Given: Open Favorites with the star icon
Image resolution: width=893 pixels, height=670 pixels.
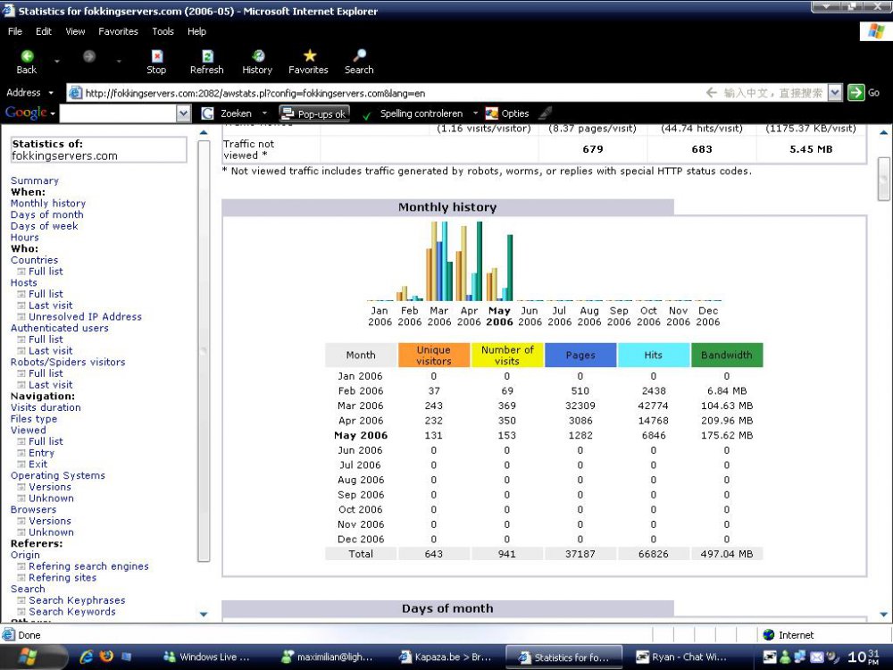Looking at the screenshot, I should click(309, 56).
